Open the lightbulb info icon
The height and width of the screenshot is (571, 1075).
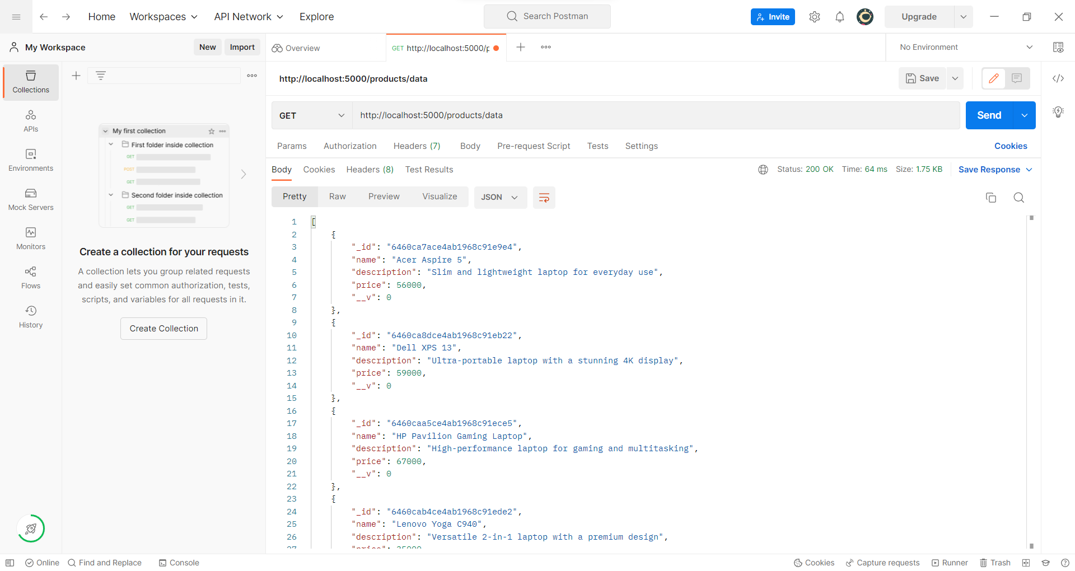1058,112
